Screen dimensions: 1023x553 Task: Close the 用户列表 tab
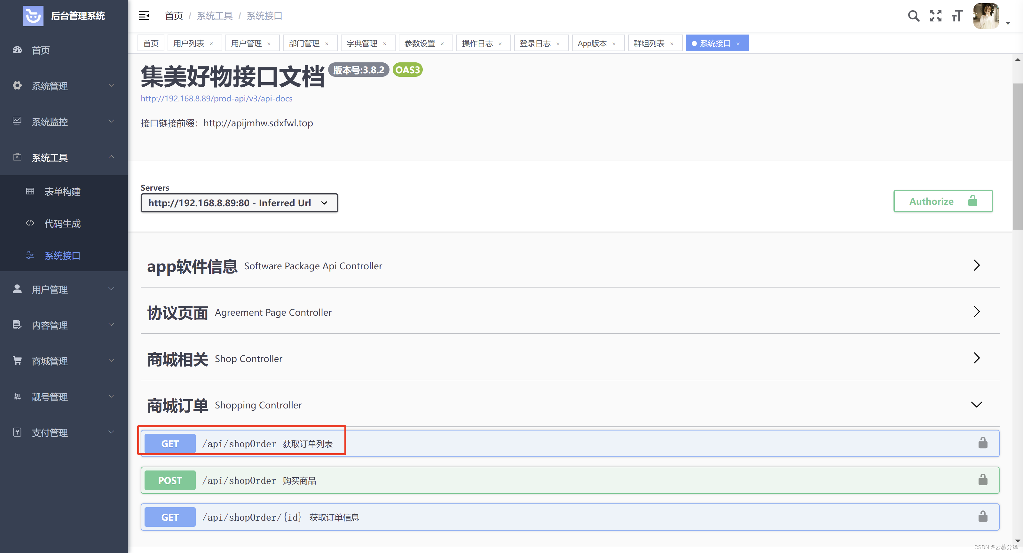211,44
